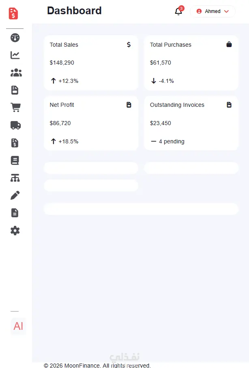Image resolution: width=249 pixels, height=368 pixels.
Task: Click the red chevron beside Ahmed
Action: tap(226, 11)
